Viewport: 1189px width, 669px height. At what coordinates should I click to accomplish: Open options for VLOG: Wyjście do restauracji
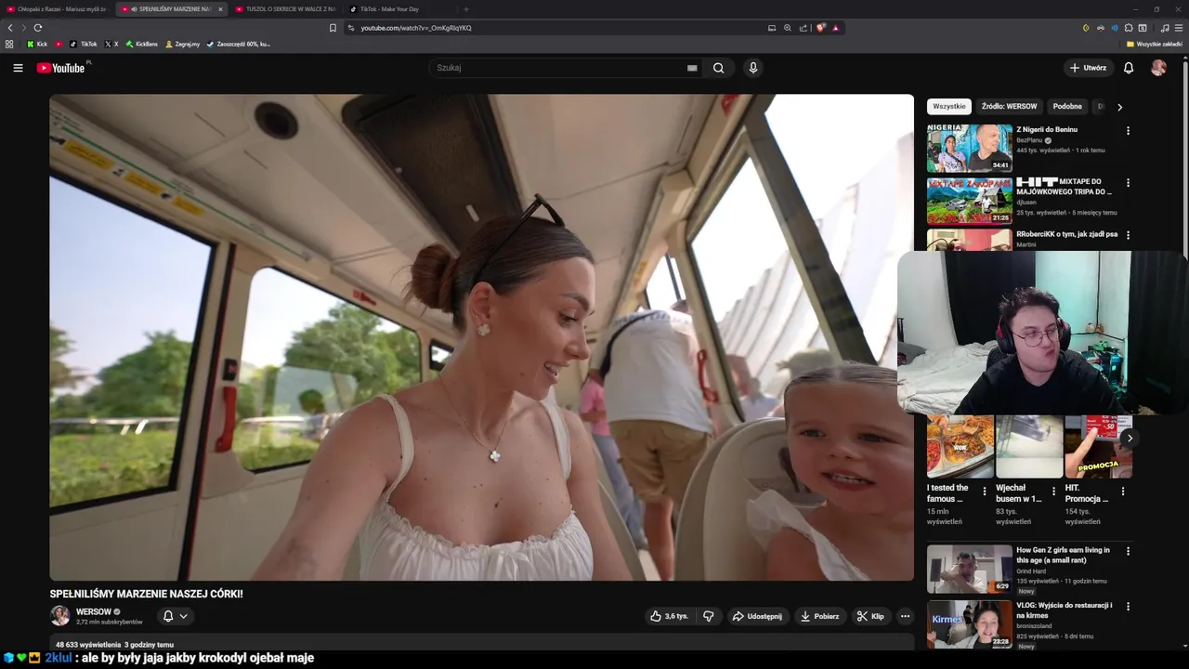point(1129,606)
